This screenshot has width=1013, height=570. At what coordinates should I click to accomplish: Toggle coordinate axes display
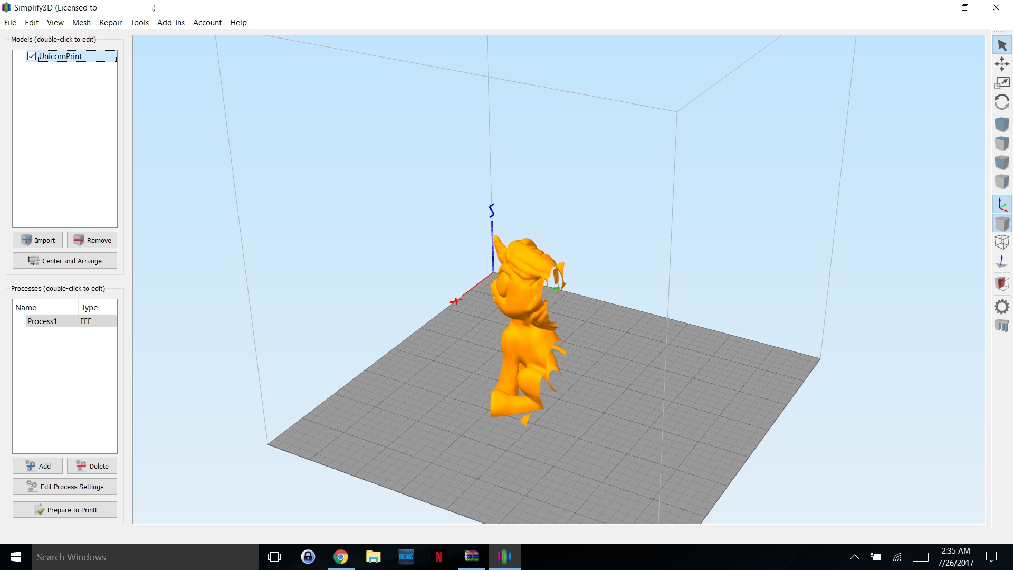point(1002,204)
